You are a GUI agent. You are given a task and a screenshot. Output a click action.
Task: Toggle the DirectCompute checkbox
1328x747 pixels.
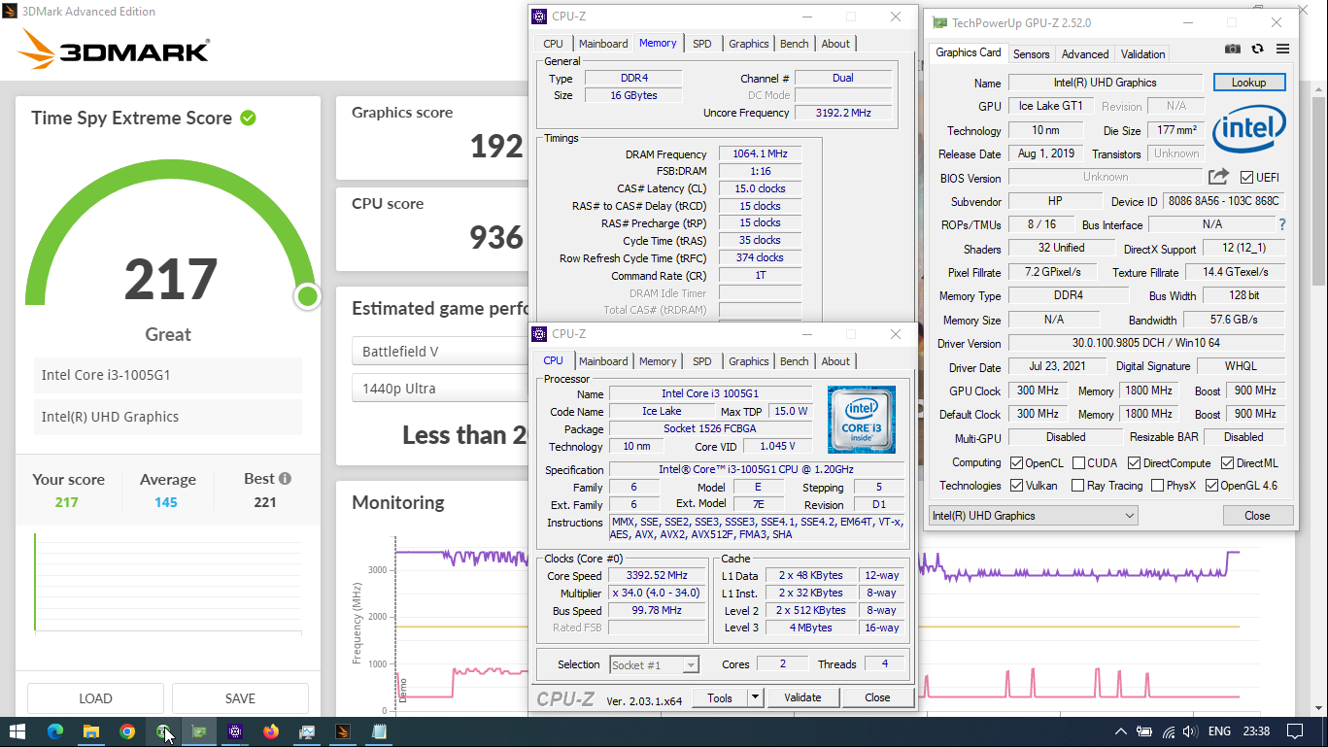pos(1133,463)
